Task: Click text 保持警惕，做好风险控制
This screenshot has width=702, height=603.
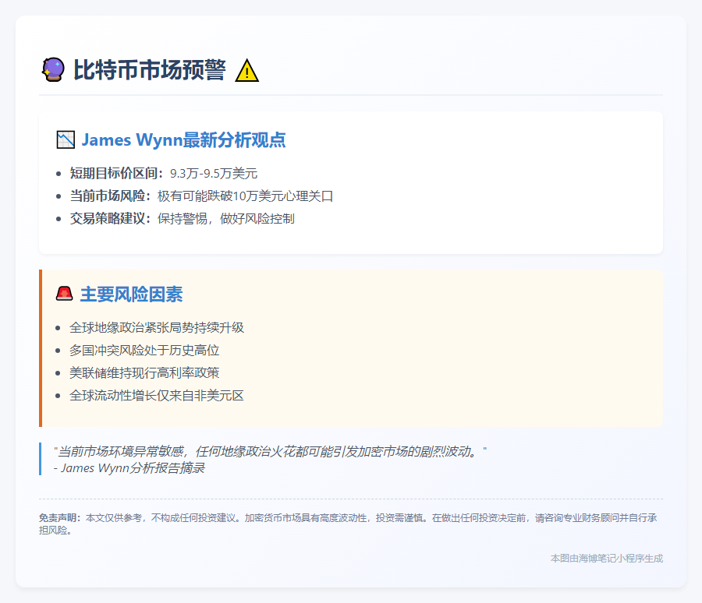Action: 226,218
